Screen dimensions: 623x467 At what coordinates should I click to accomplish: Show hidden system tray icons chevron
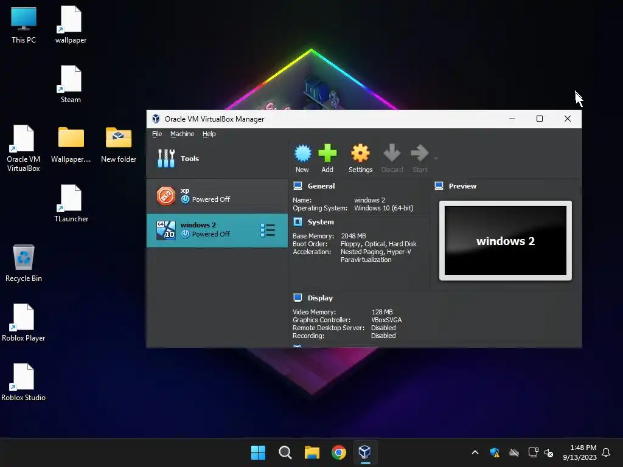475,452
